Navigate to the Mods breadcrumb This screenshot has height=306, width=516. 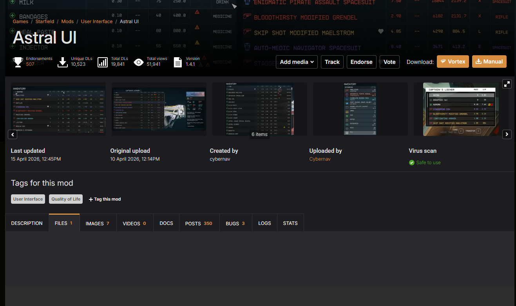[67, 22]
